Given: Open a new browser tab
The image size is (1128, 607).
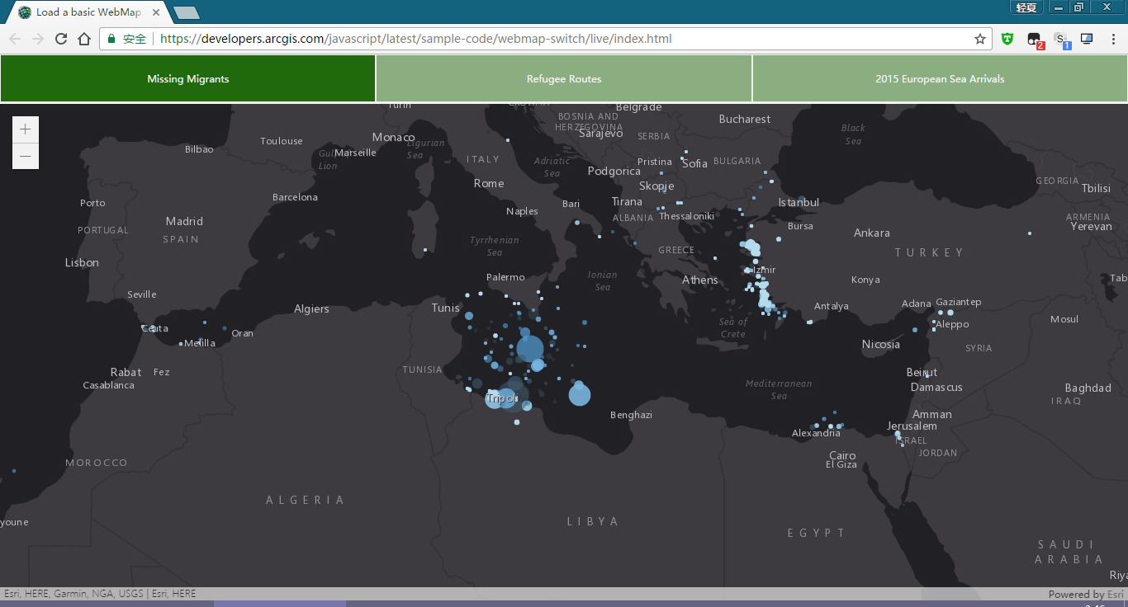Looking at the screenshot, I should click(x=186, y=12).
